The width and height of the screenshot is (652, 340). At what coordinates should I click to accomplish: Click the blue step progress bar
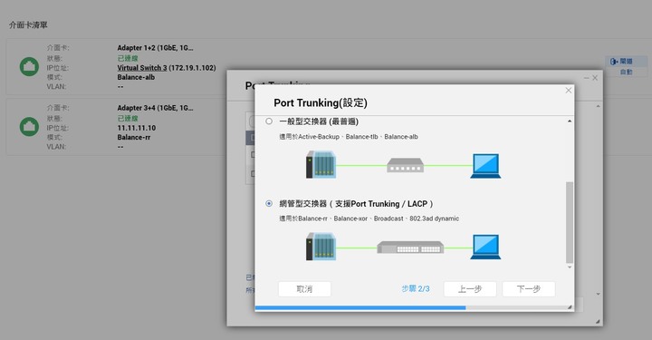[x=360, y=308]
